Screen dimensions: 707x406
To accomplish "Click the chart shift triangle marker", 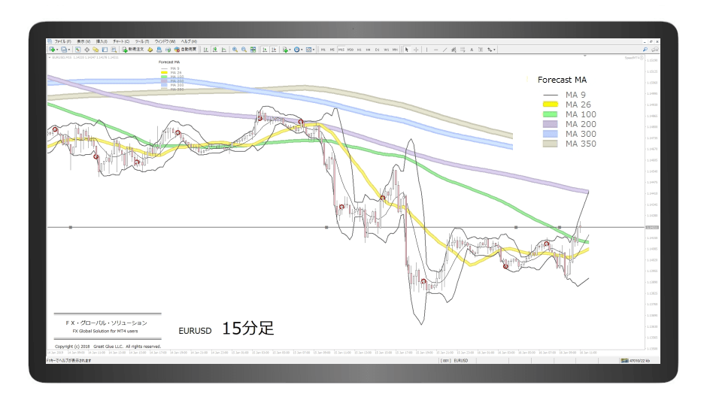I will click(585, 56).
